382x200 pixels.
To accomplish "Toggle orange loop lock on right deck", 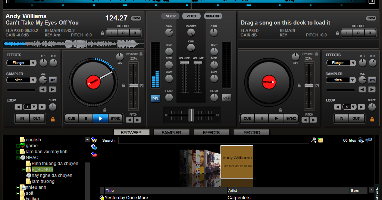I will (372, 119).
